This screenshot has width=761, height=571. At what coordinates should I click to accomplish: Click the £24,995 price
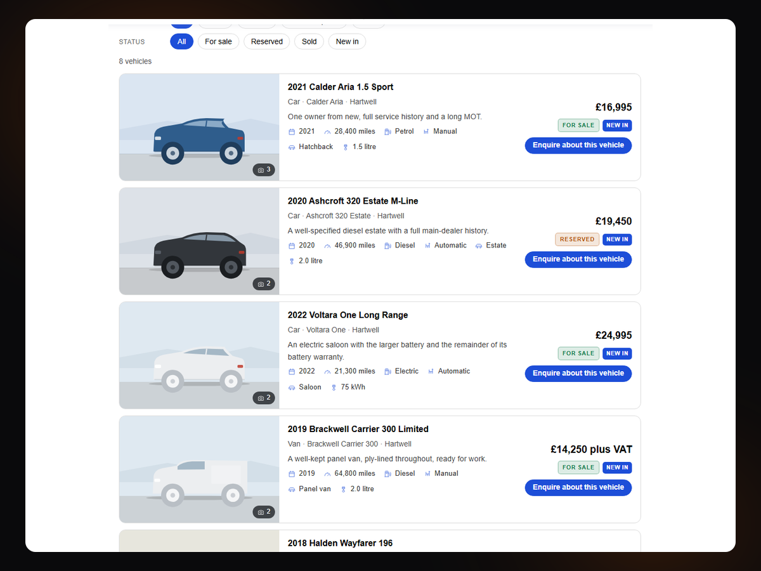[613, 336]
